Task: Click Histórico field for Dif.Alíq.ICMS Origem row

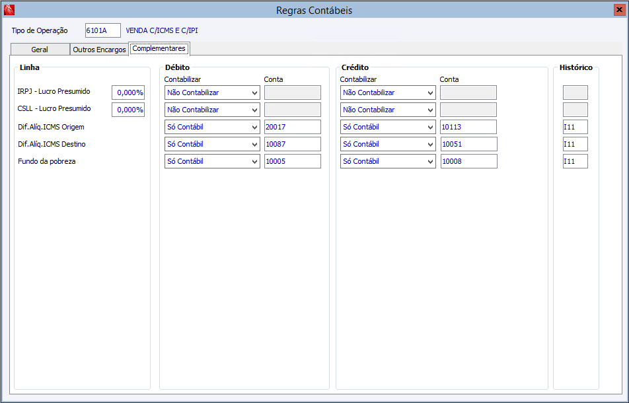Action: (x=575, y=127)
